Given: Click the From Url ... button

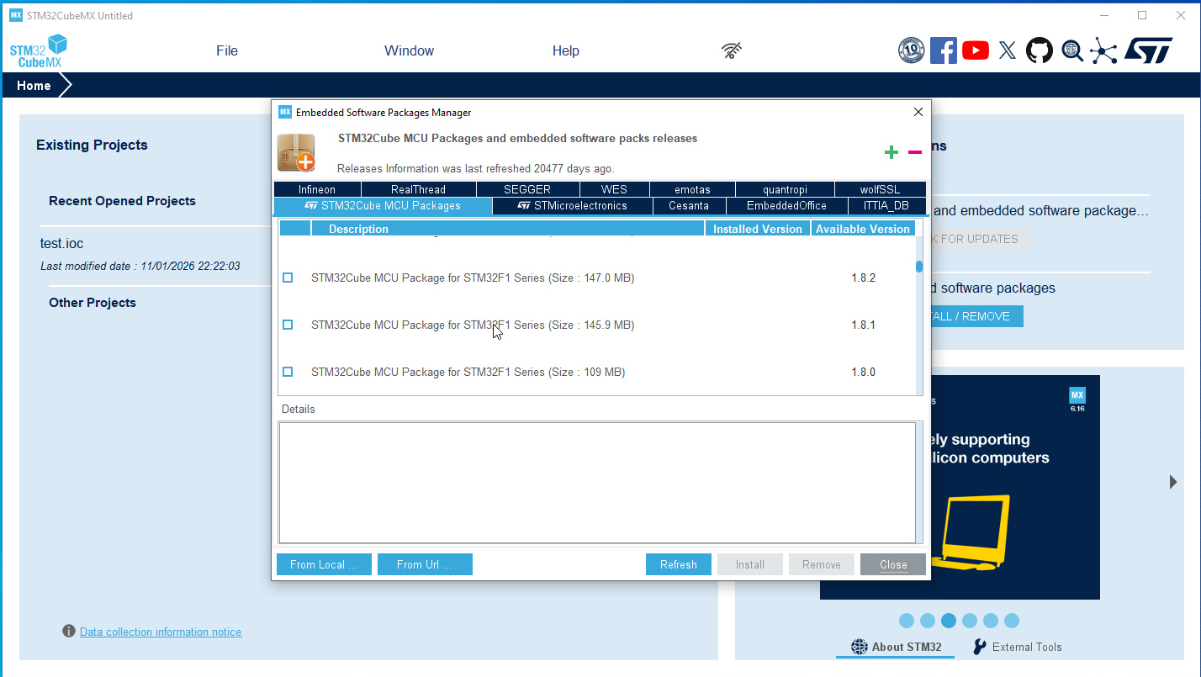Looking at the screenshot, I should [425, 564].
